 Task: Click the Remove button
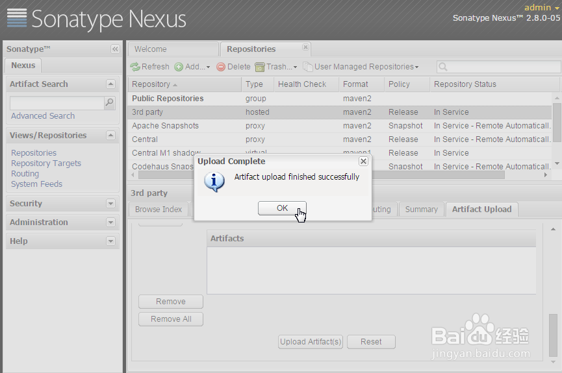click(x=171, y=302)
